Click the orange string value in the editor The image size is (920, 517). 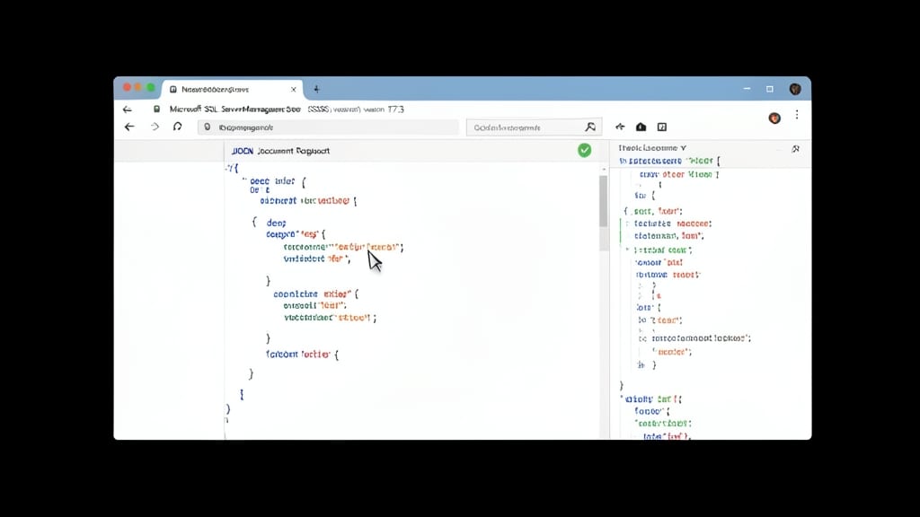(367, 248)
